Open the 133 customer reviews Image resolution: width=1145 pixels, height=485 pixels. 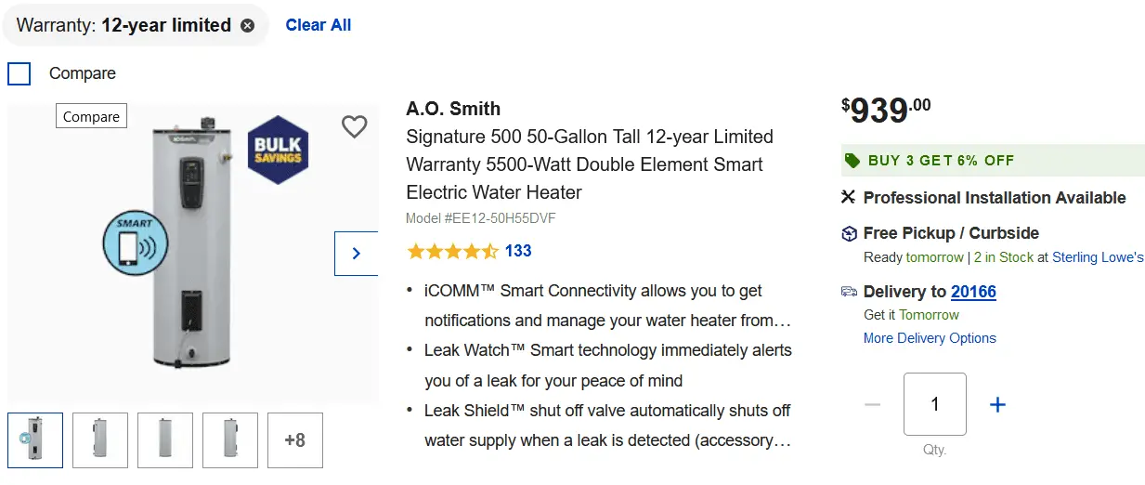[518, 251]
